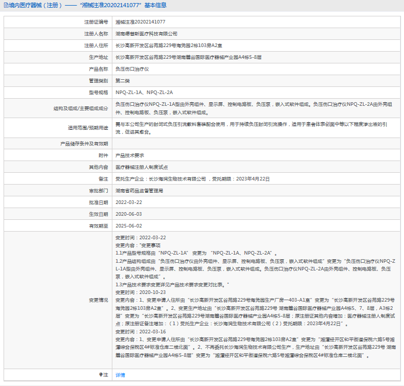The image size is (404, 386).
Task: Click the lightbulb icon beside 注
Action: tap(101, 375)
